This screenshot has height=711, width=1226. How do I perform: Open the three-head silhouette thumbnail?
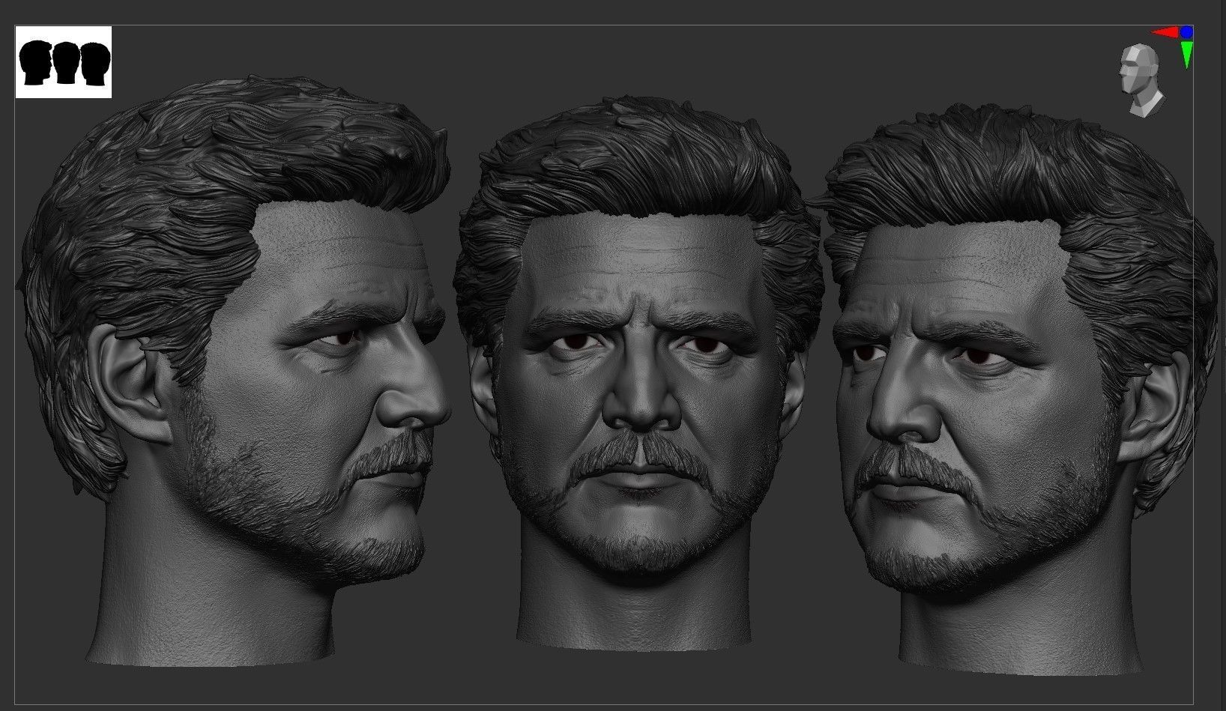[x=64, y=62]
